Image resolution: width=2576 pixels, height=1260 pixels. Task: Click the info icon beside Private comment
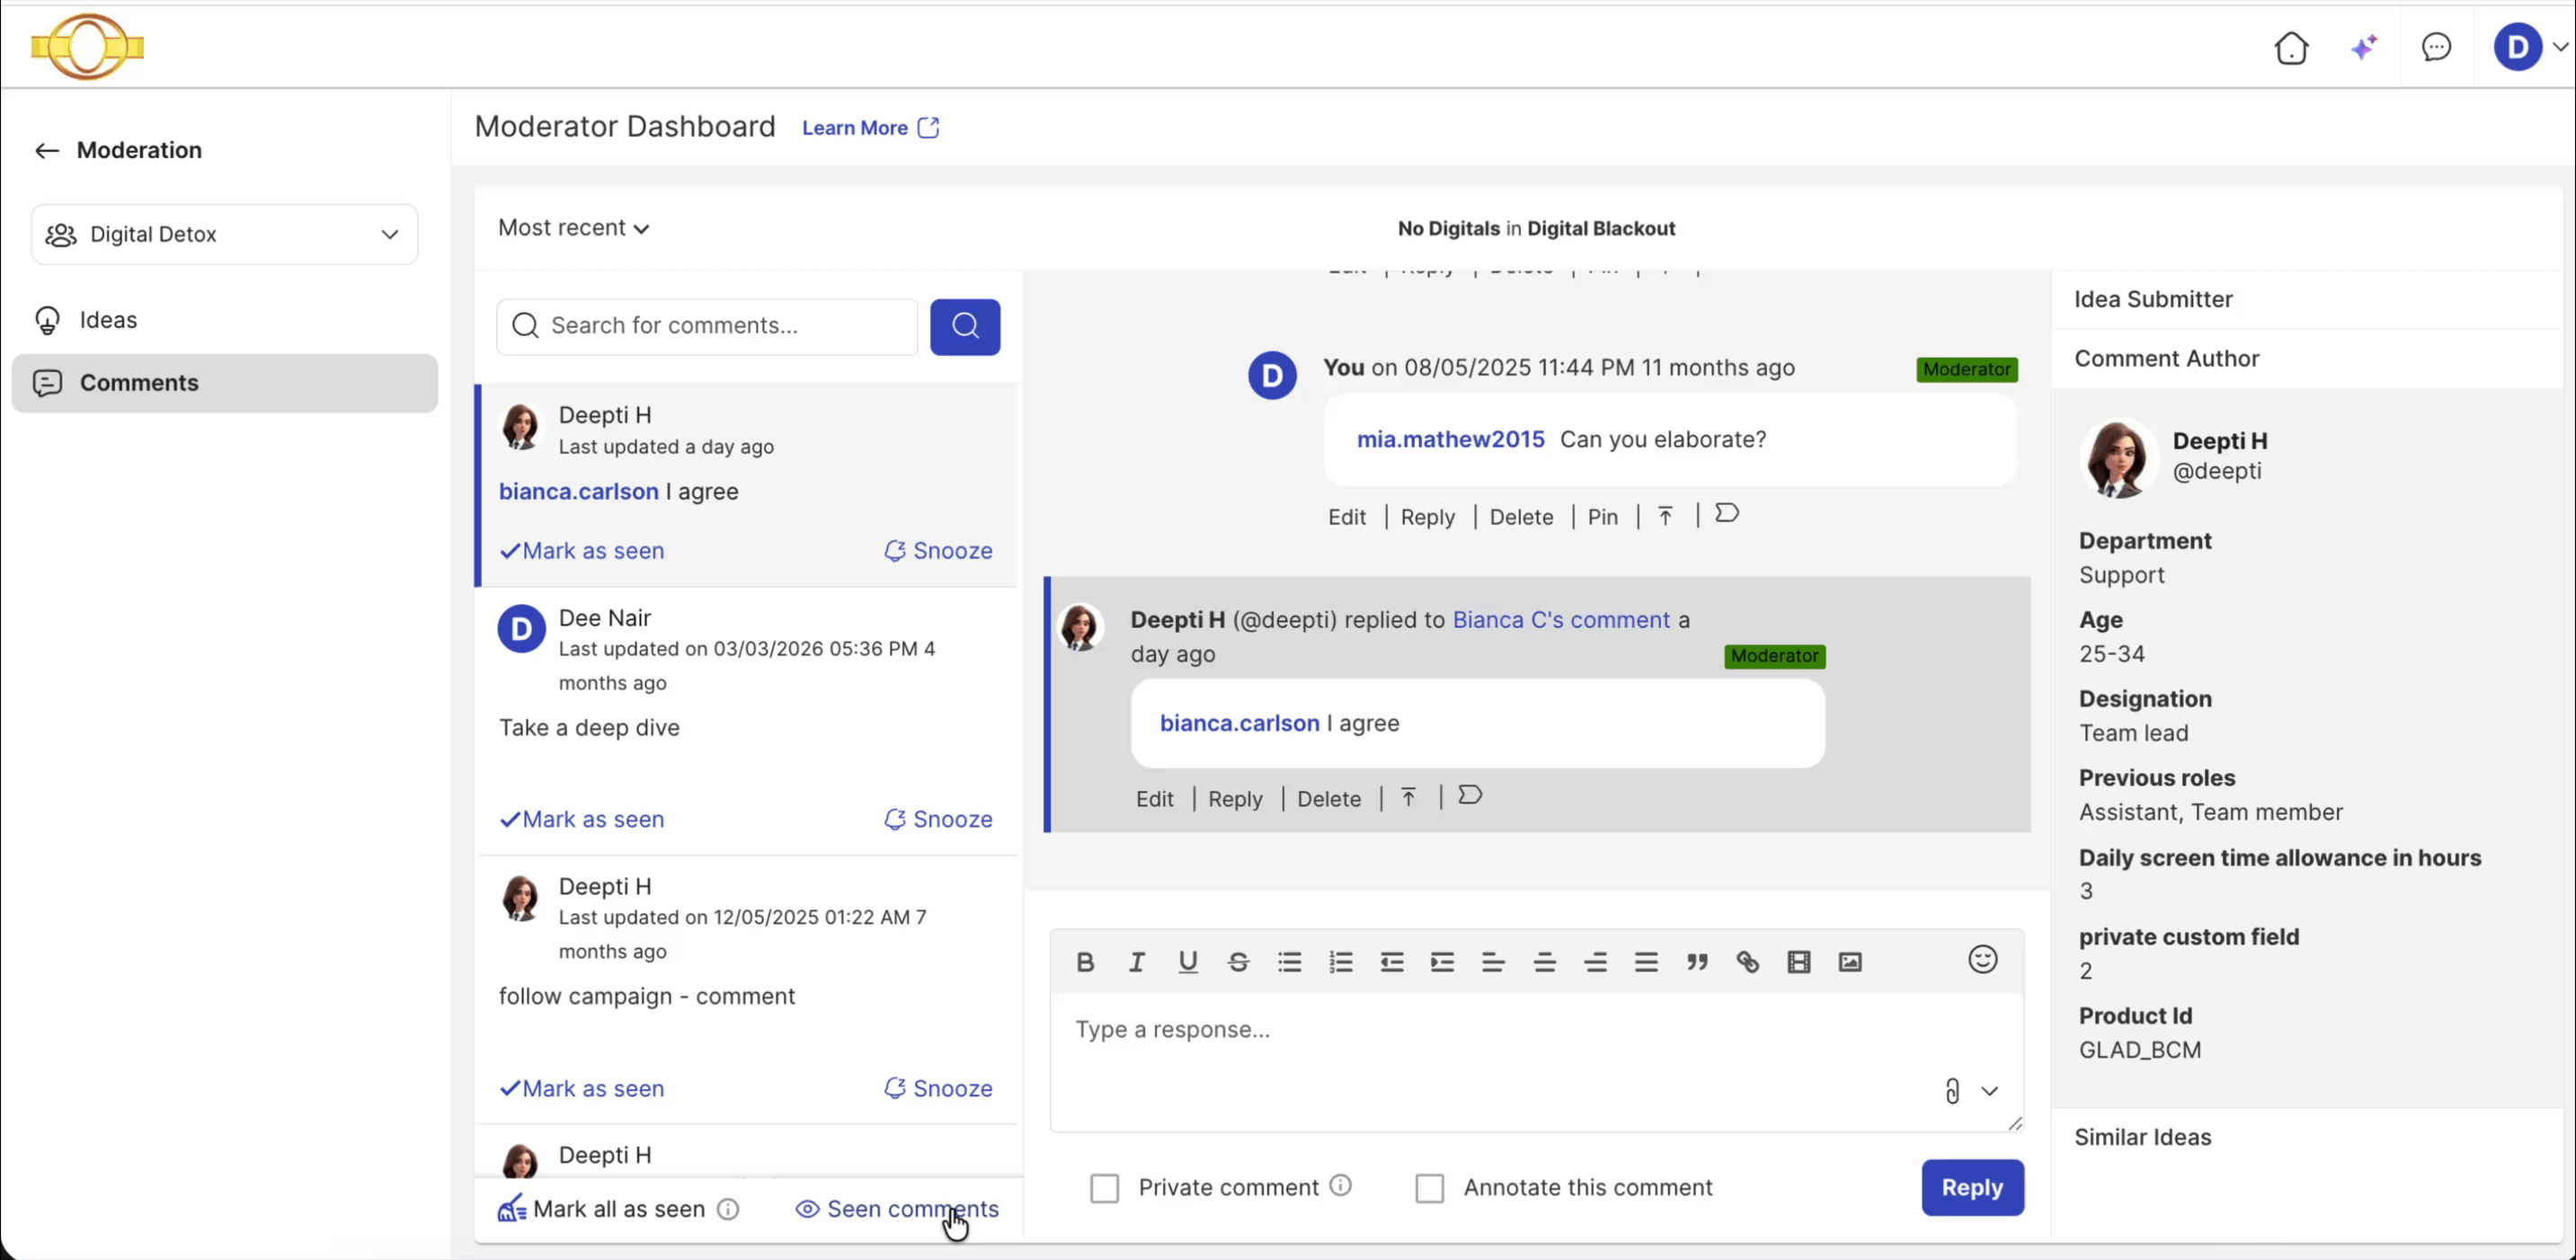1341,1186
